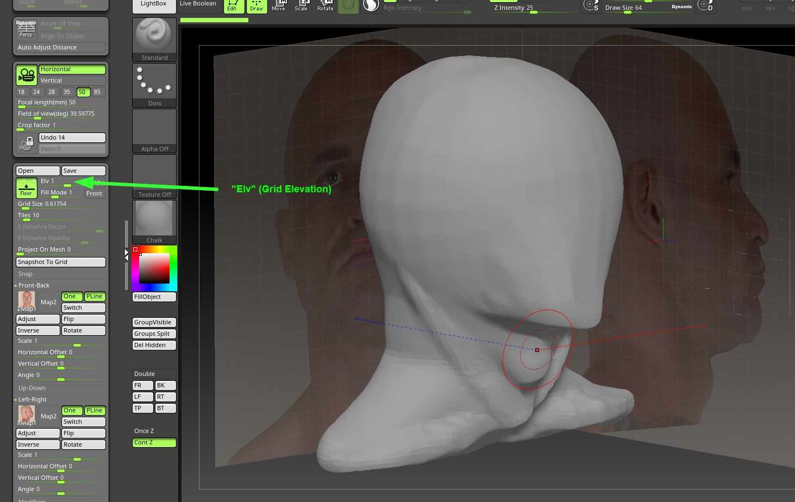Click the Groups Split button
This screenshot has width=795, height=502.
pos(154,334)
